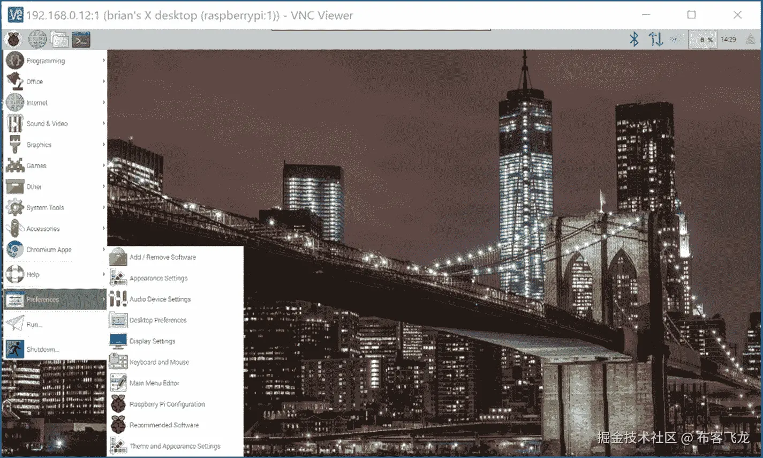
Task: Open Theme and Appearance Settings
Action: click(x=175, y=446)
